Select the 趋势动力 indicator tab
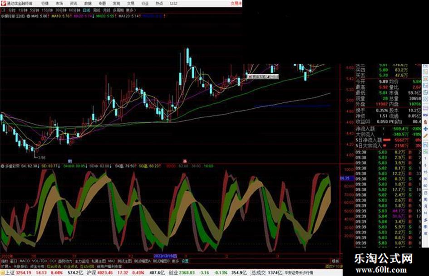 click(65, 261)
